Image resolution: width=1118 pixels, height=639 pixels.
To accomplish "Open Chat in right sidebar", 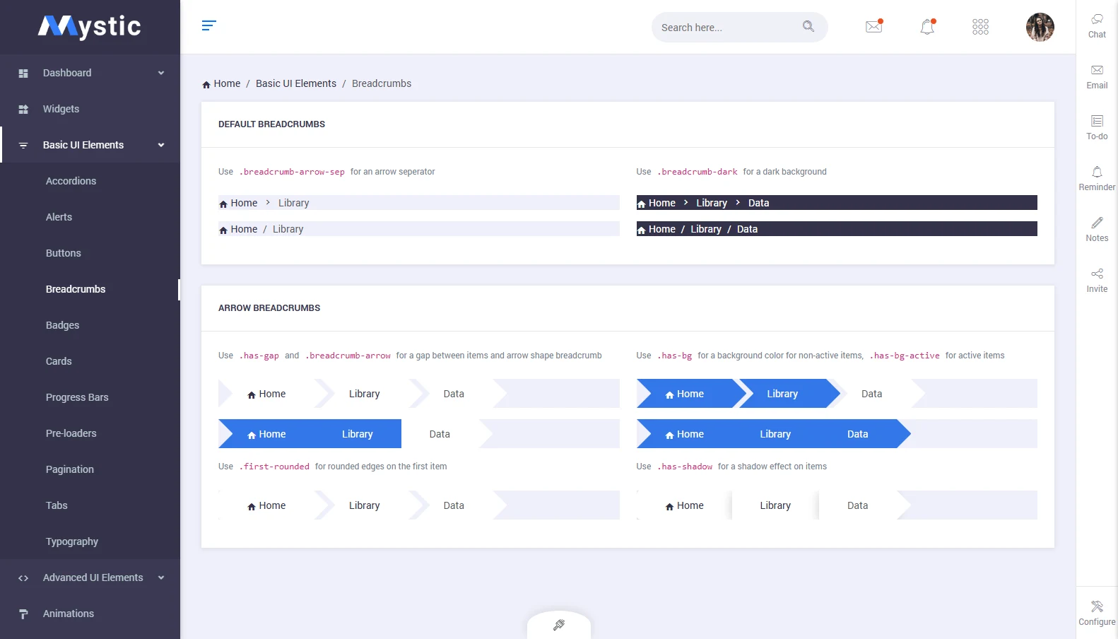I will coord(1097,25).
